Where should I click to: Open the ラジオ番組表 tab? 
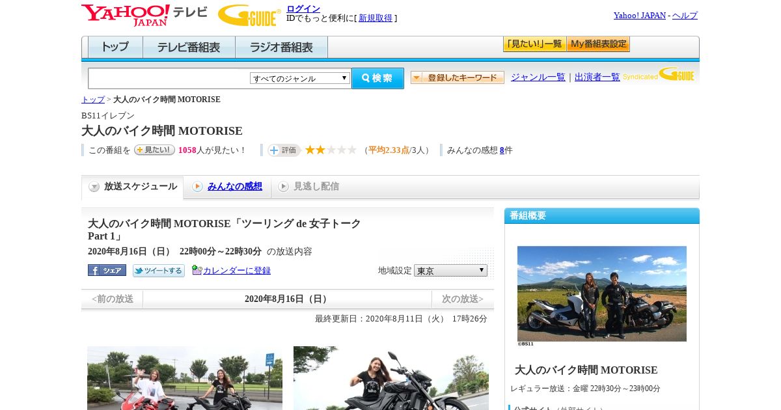(x=281, y=48)
